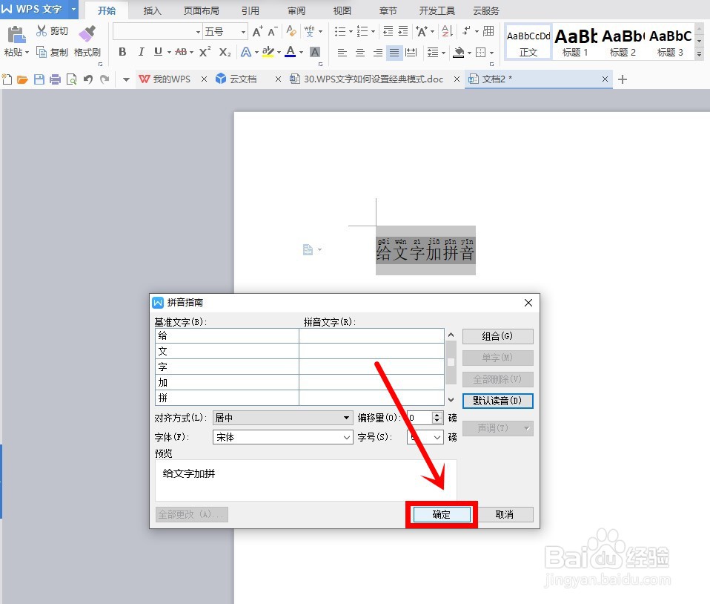Click the save floppy-disk icon

coord(39,80)
